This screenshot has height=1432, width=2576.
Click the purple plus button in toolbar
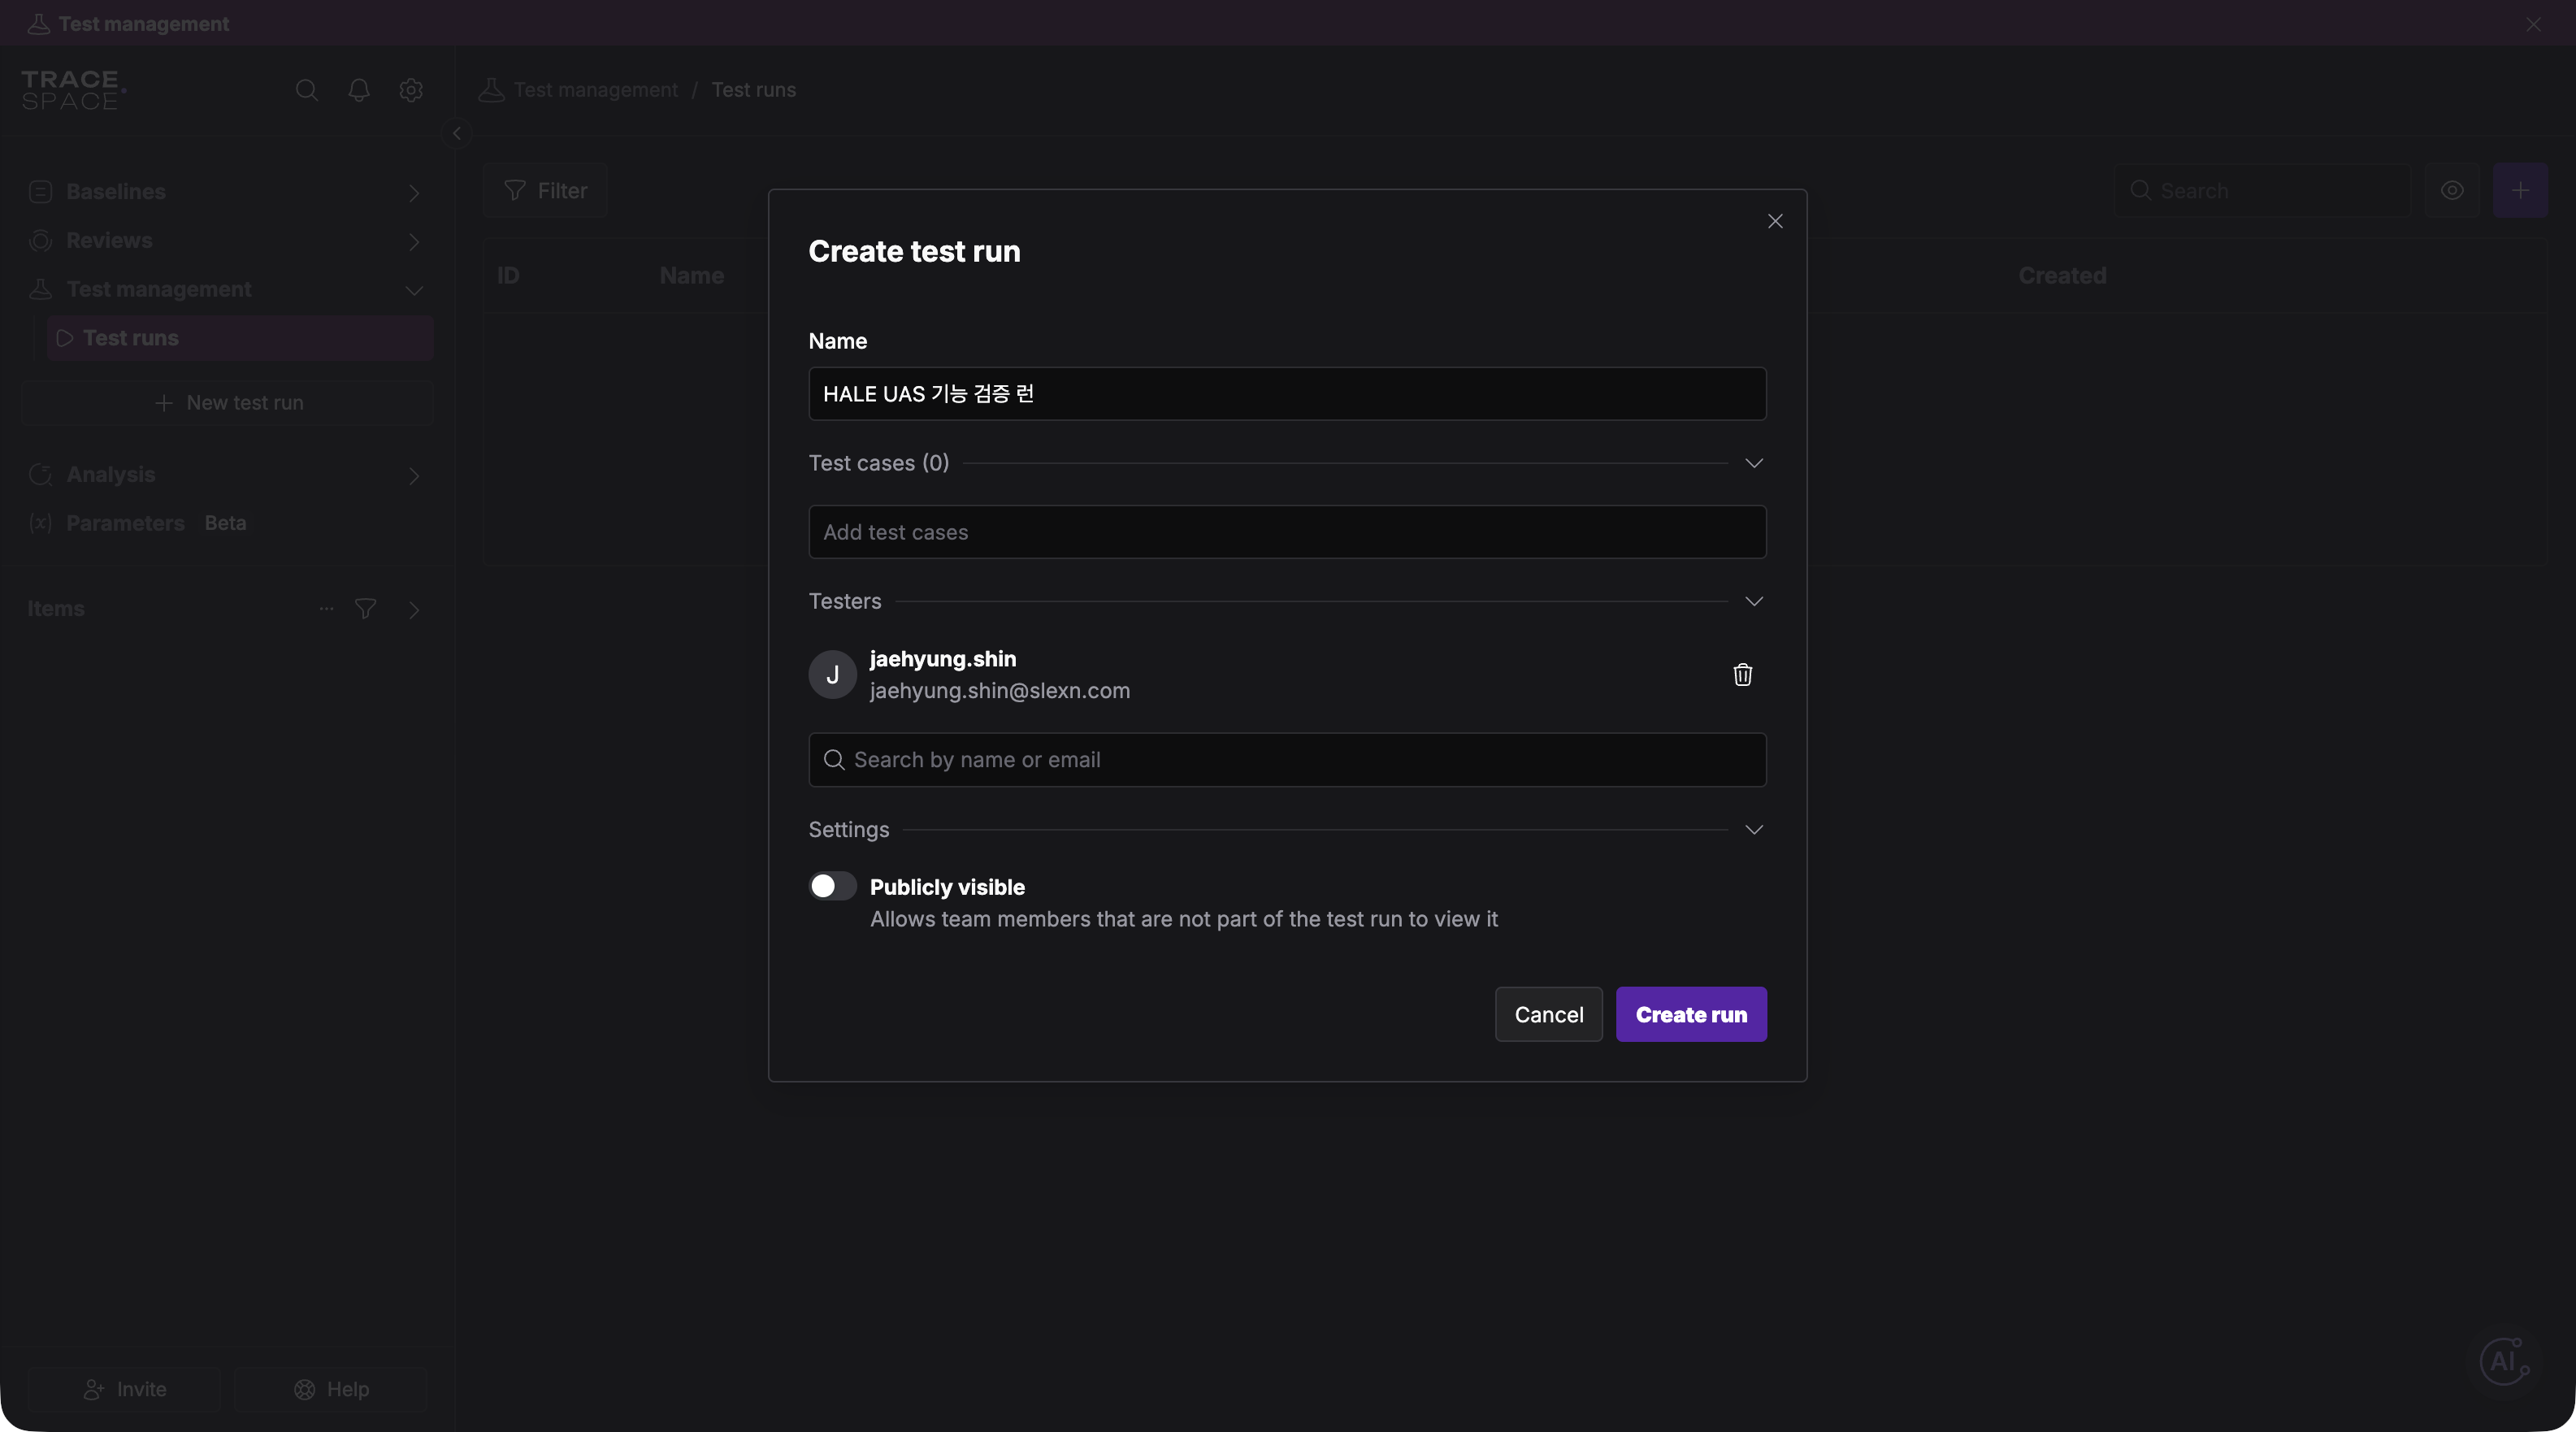(2520, 190)
